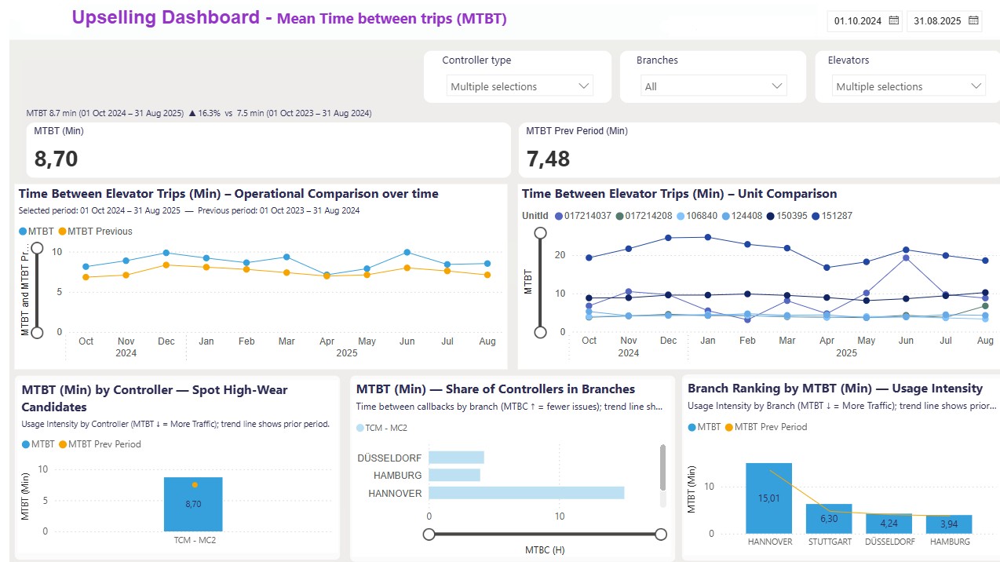1000x562 pixels.
Task: Click the right handle of the MTBC slider
Action: 661,535
